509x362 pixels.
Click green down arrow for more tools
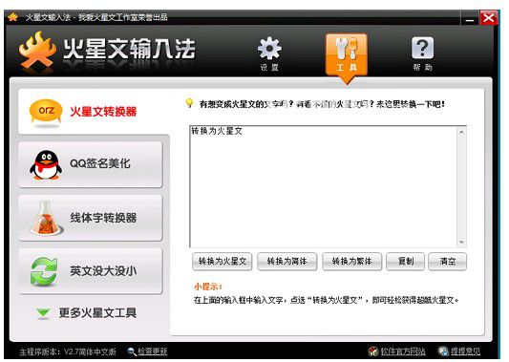click(43, 313)
